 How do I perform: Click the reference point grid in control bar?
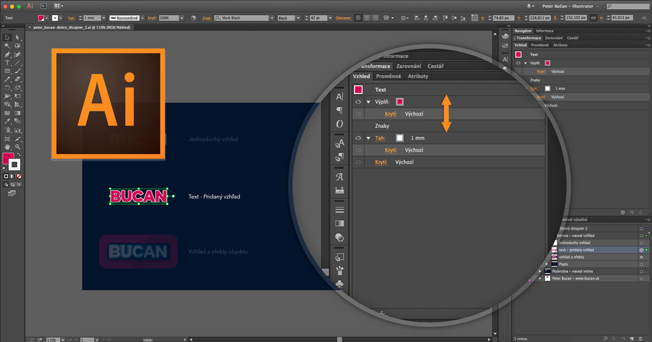click(x=475, y=18)
